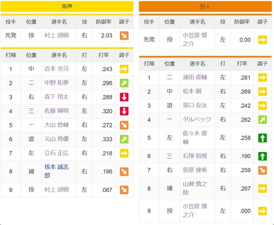
Task: Open player link 泉口 友汰
Action: (x=195, y=105)
